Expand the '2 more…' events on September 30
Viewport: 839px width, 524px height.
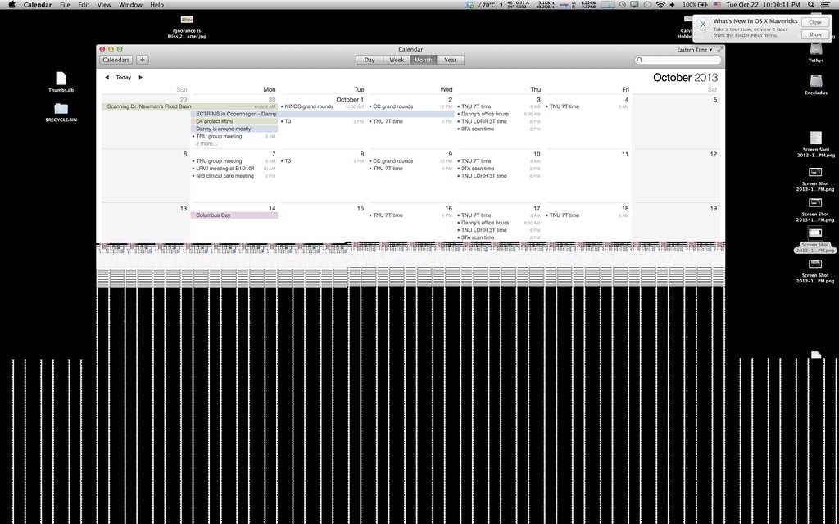point(206,144)
